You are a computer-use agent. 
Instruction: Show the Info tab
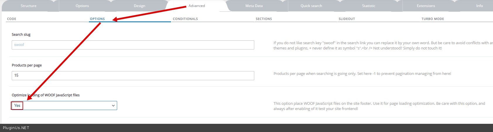479,6
